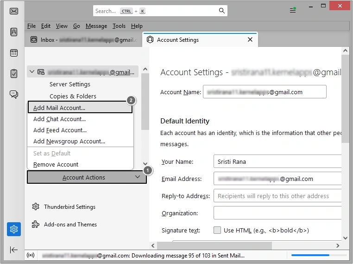Select Add Chat Account option
The image size is (353, 264).
pos(80,119)
